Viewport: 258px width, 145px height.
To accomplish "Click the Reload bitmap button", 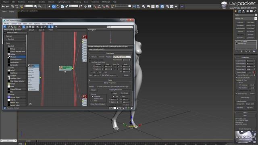I will tap(93, 90).
